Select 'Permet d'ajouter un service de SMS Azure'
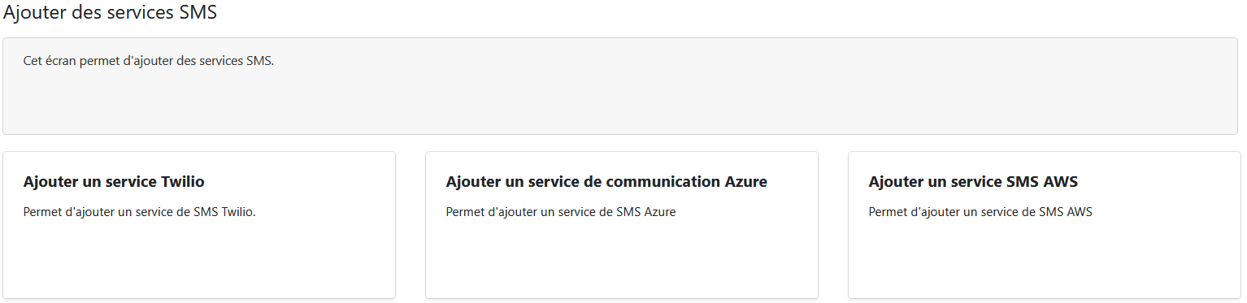The height and width of the screenshot is (303, 1247). click(x=561, y=213)
